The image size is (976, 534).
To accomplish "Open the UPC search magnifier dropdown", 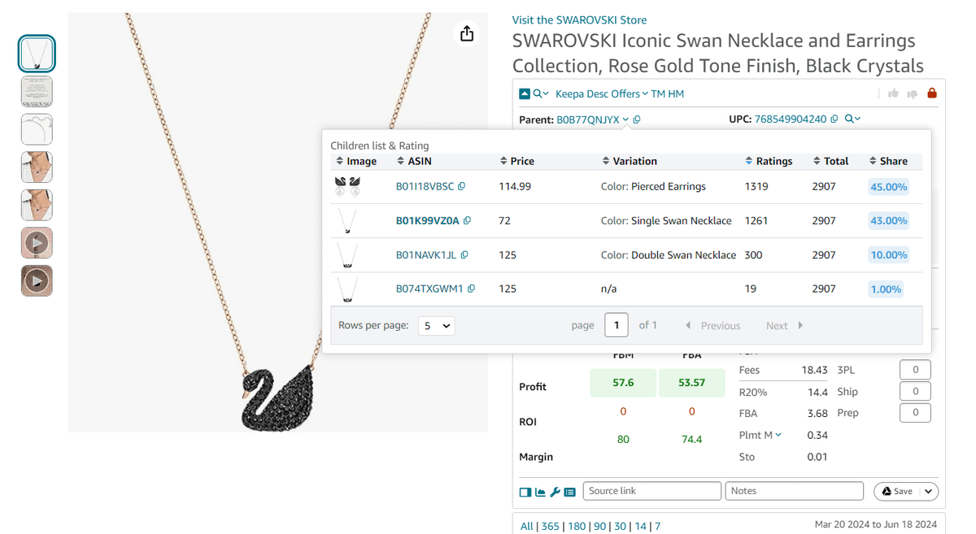I will [x=852, y=119].
